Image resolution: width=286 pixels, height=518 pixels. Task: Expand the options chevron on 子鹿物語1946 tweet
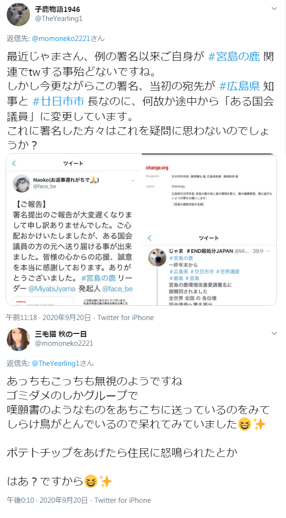(x=274, y=9)
